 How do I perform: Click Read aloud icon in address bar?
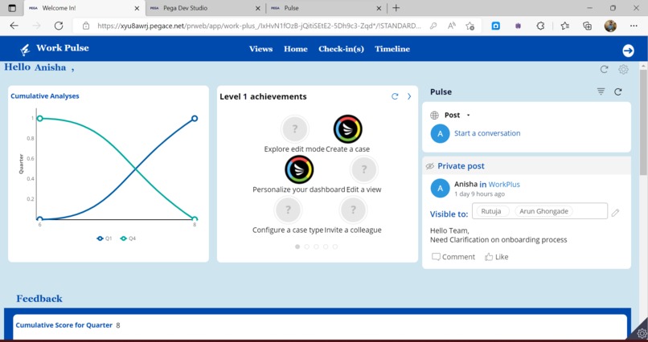point(452,26)
